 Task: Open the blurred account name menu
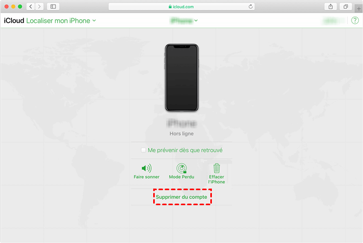(x=333, y=21)
